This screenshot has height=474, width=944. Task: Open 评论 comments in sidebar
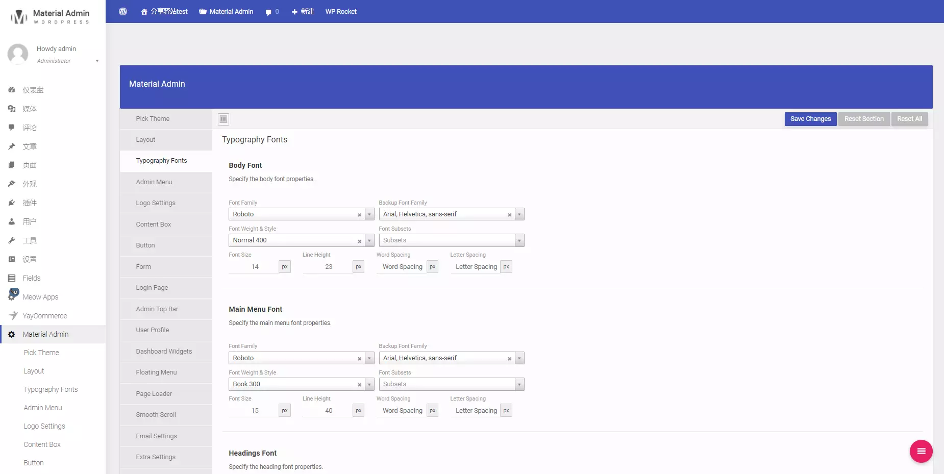tap(53, 128)
